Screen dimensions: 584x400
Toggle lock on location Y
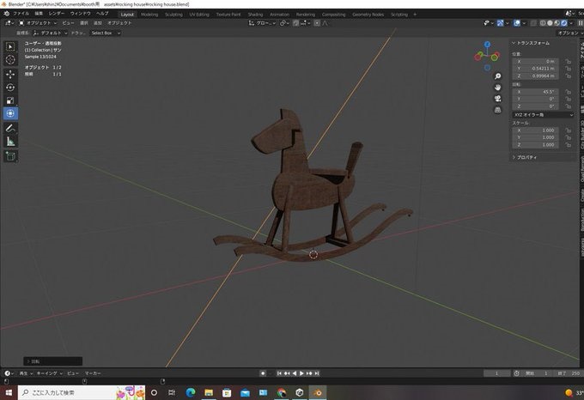coord(568,69)
